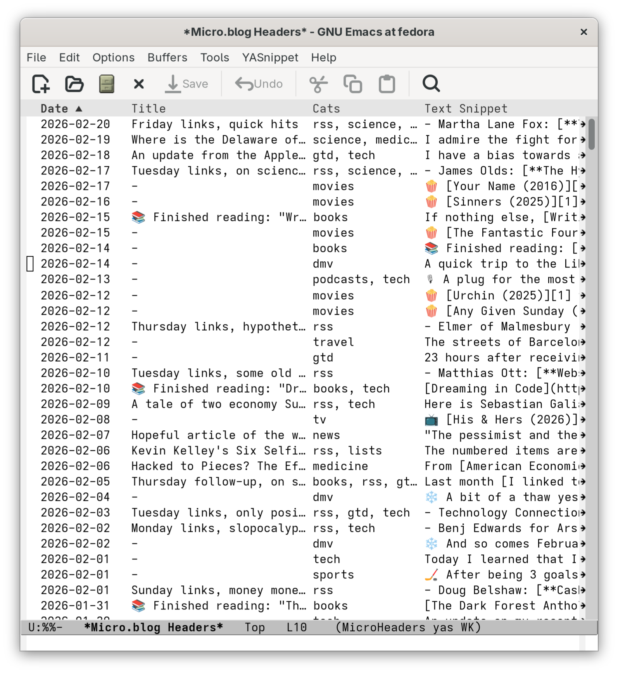Click the Search magnifier icon
Screen dimensions: 618x673
tap(431, 84)
